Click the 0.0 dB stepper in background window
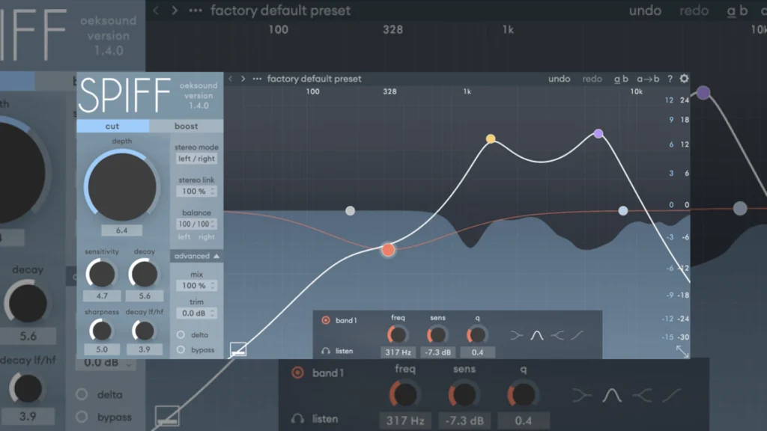 coord(129,363)
